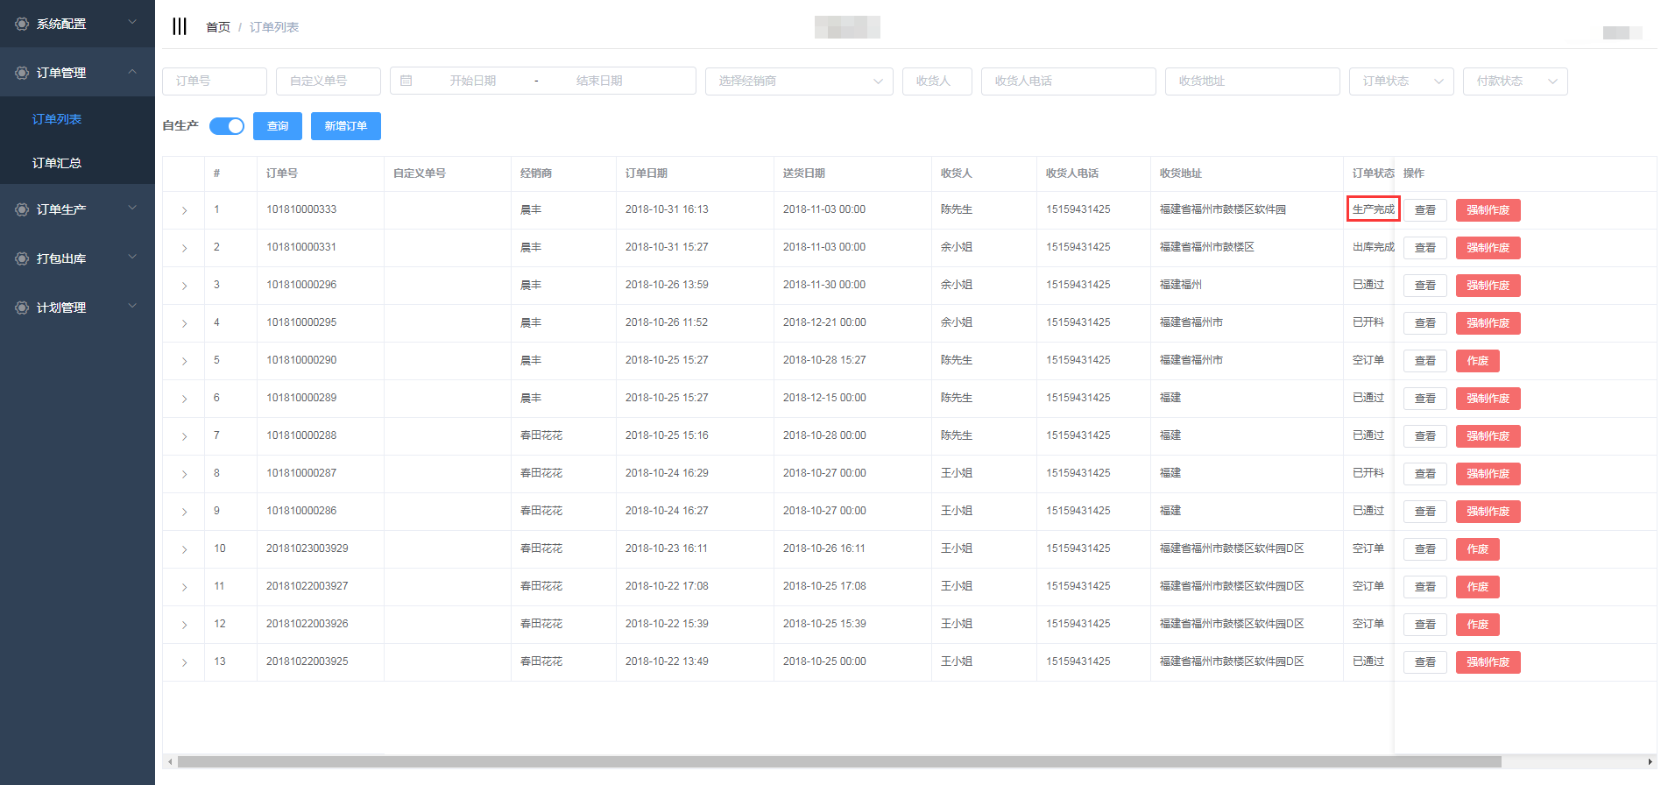Open the 订单状态 filter dropdown
Screen dimensions: 1661x785
pyautogui.click(x=1401, y=81)
